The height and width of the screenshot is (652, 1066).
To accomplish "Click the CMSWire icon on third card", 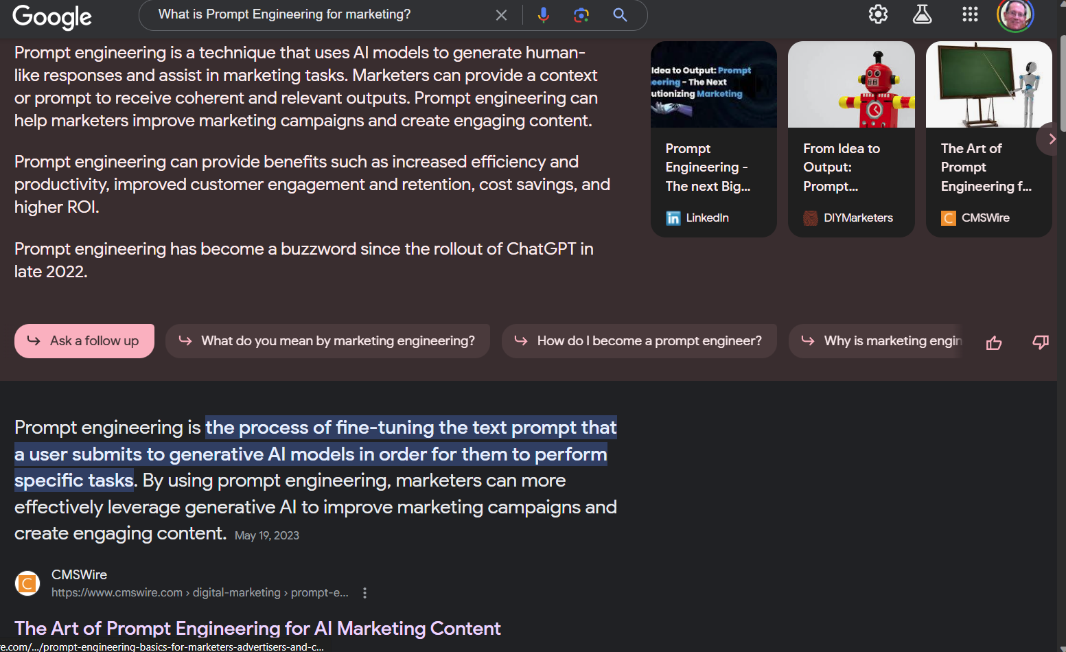I will coord(949,218).
